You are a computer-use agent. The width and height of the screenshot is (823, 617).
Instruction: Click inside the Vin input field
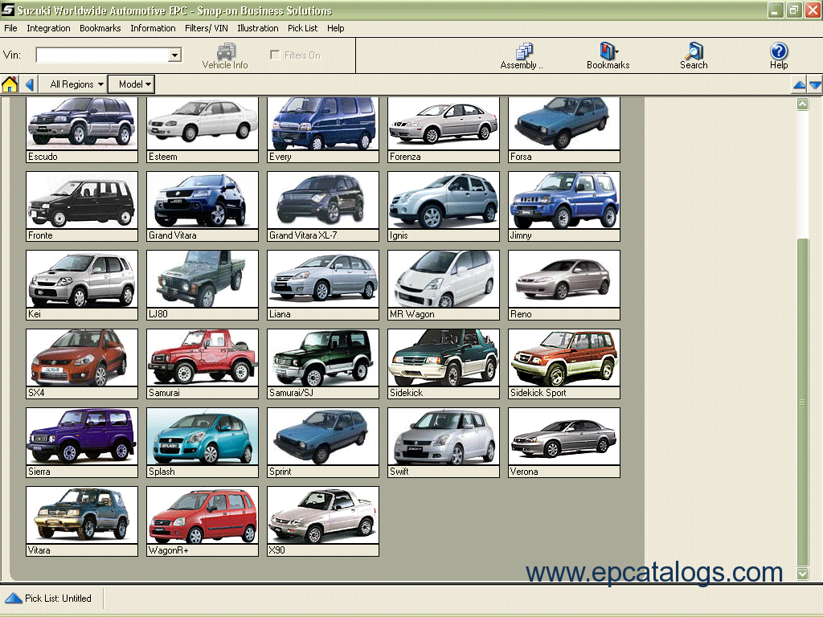pyautogui.click(x=101, y=55)
